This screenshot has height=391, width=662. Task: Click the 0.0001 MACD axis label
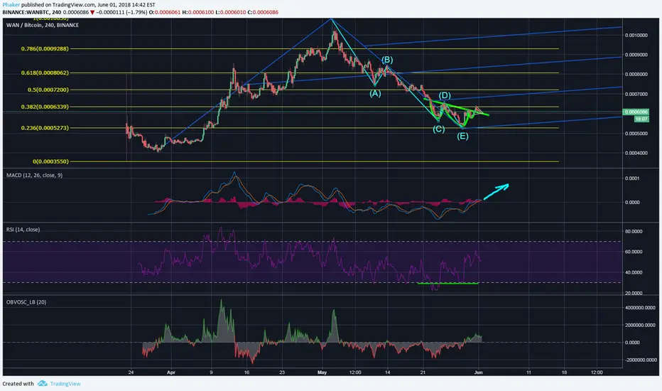632,178
